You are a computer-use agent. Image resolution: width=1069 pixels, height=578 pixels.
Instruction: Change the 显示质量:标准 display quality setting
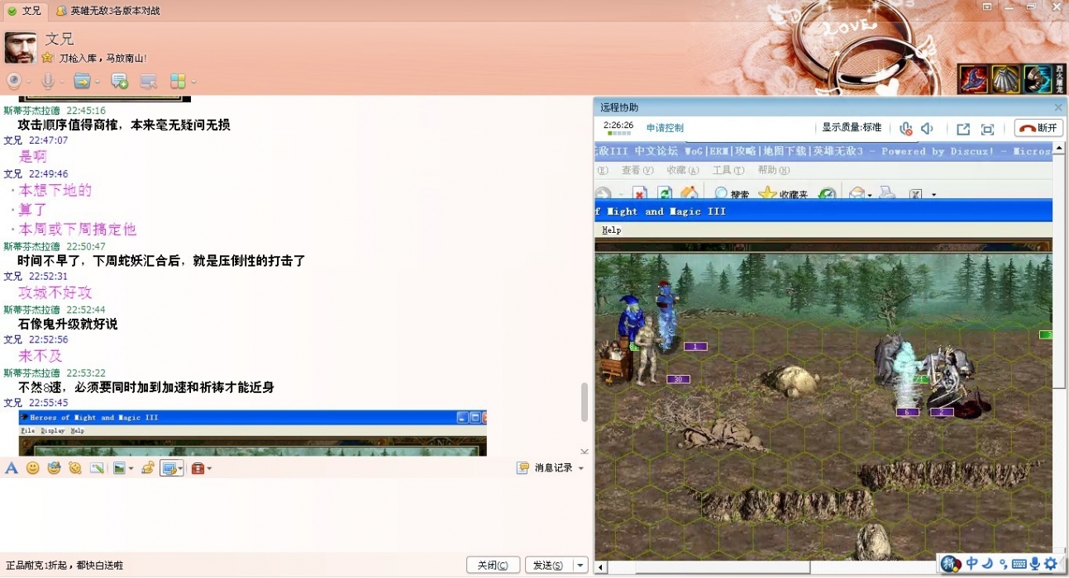[x=852, y=128]
